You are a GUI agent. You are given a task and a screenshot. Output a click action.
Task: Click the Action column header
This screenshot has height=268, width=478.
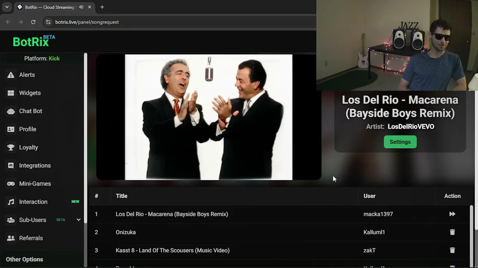[452, 196]
